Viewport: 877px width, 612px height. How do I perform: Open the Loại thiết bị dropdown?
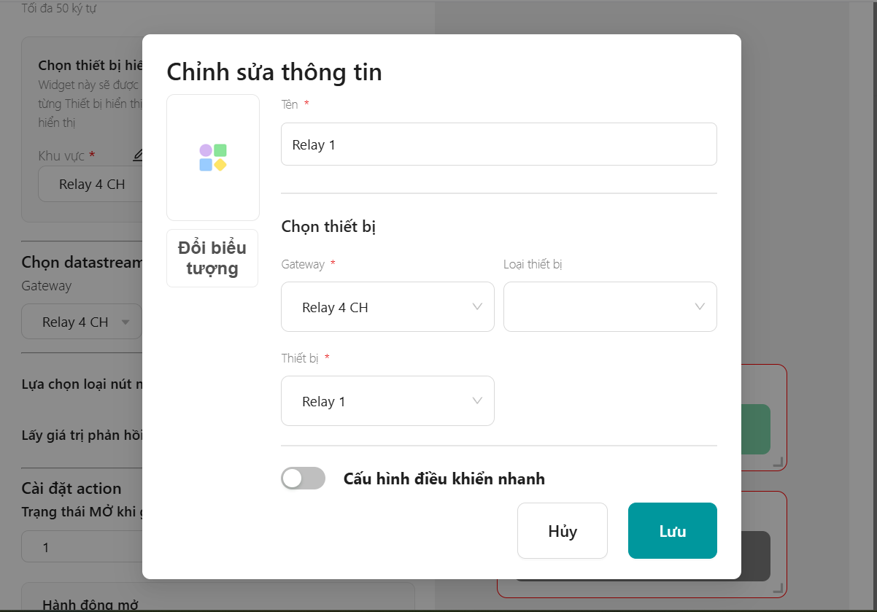[x=610, y=307]
